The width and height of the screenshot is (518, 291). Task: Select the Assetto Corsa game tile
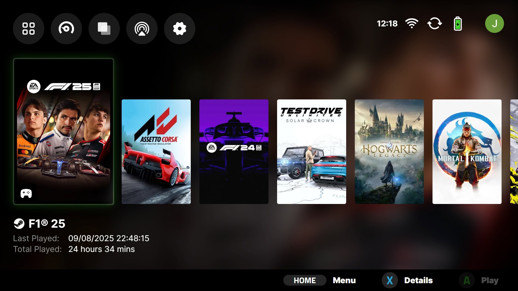tap(156, 152)
